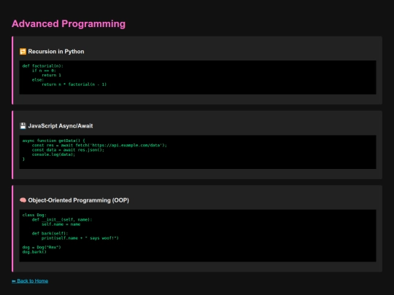The height and width of the screenshot is (295, 394).
Task: Click the 'return 1' code line
Action: click(51, 75)
